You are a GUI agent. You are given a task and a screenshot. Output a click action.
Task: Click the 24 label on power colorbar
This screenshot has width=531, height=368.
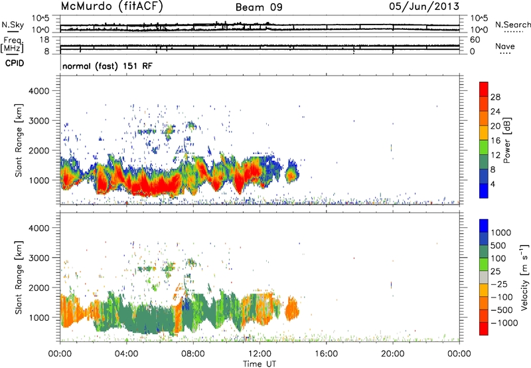point(495,112)
